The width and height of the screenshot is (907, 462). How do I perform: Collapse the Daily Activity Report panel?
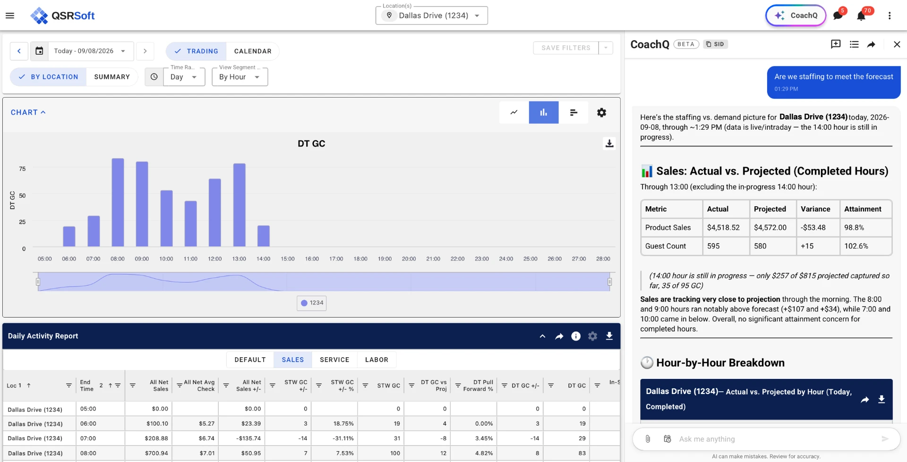(542, 336)
